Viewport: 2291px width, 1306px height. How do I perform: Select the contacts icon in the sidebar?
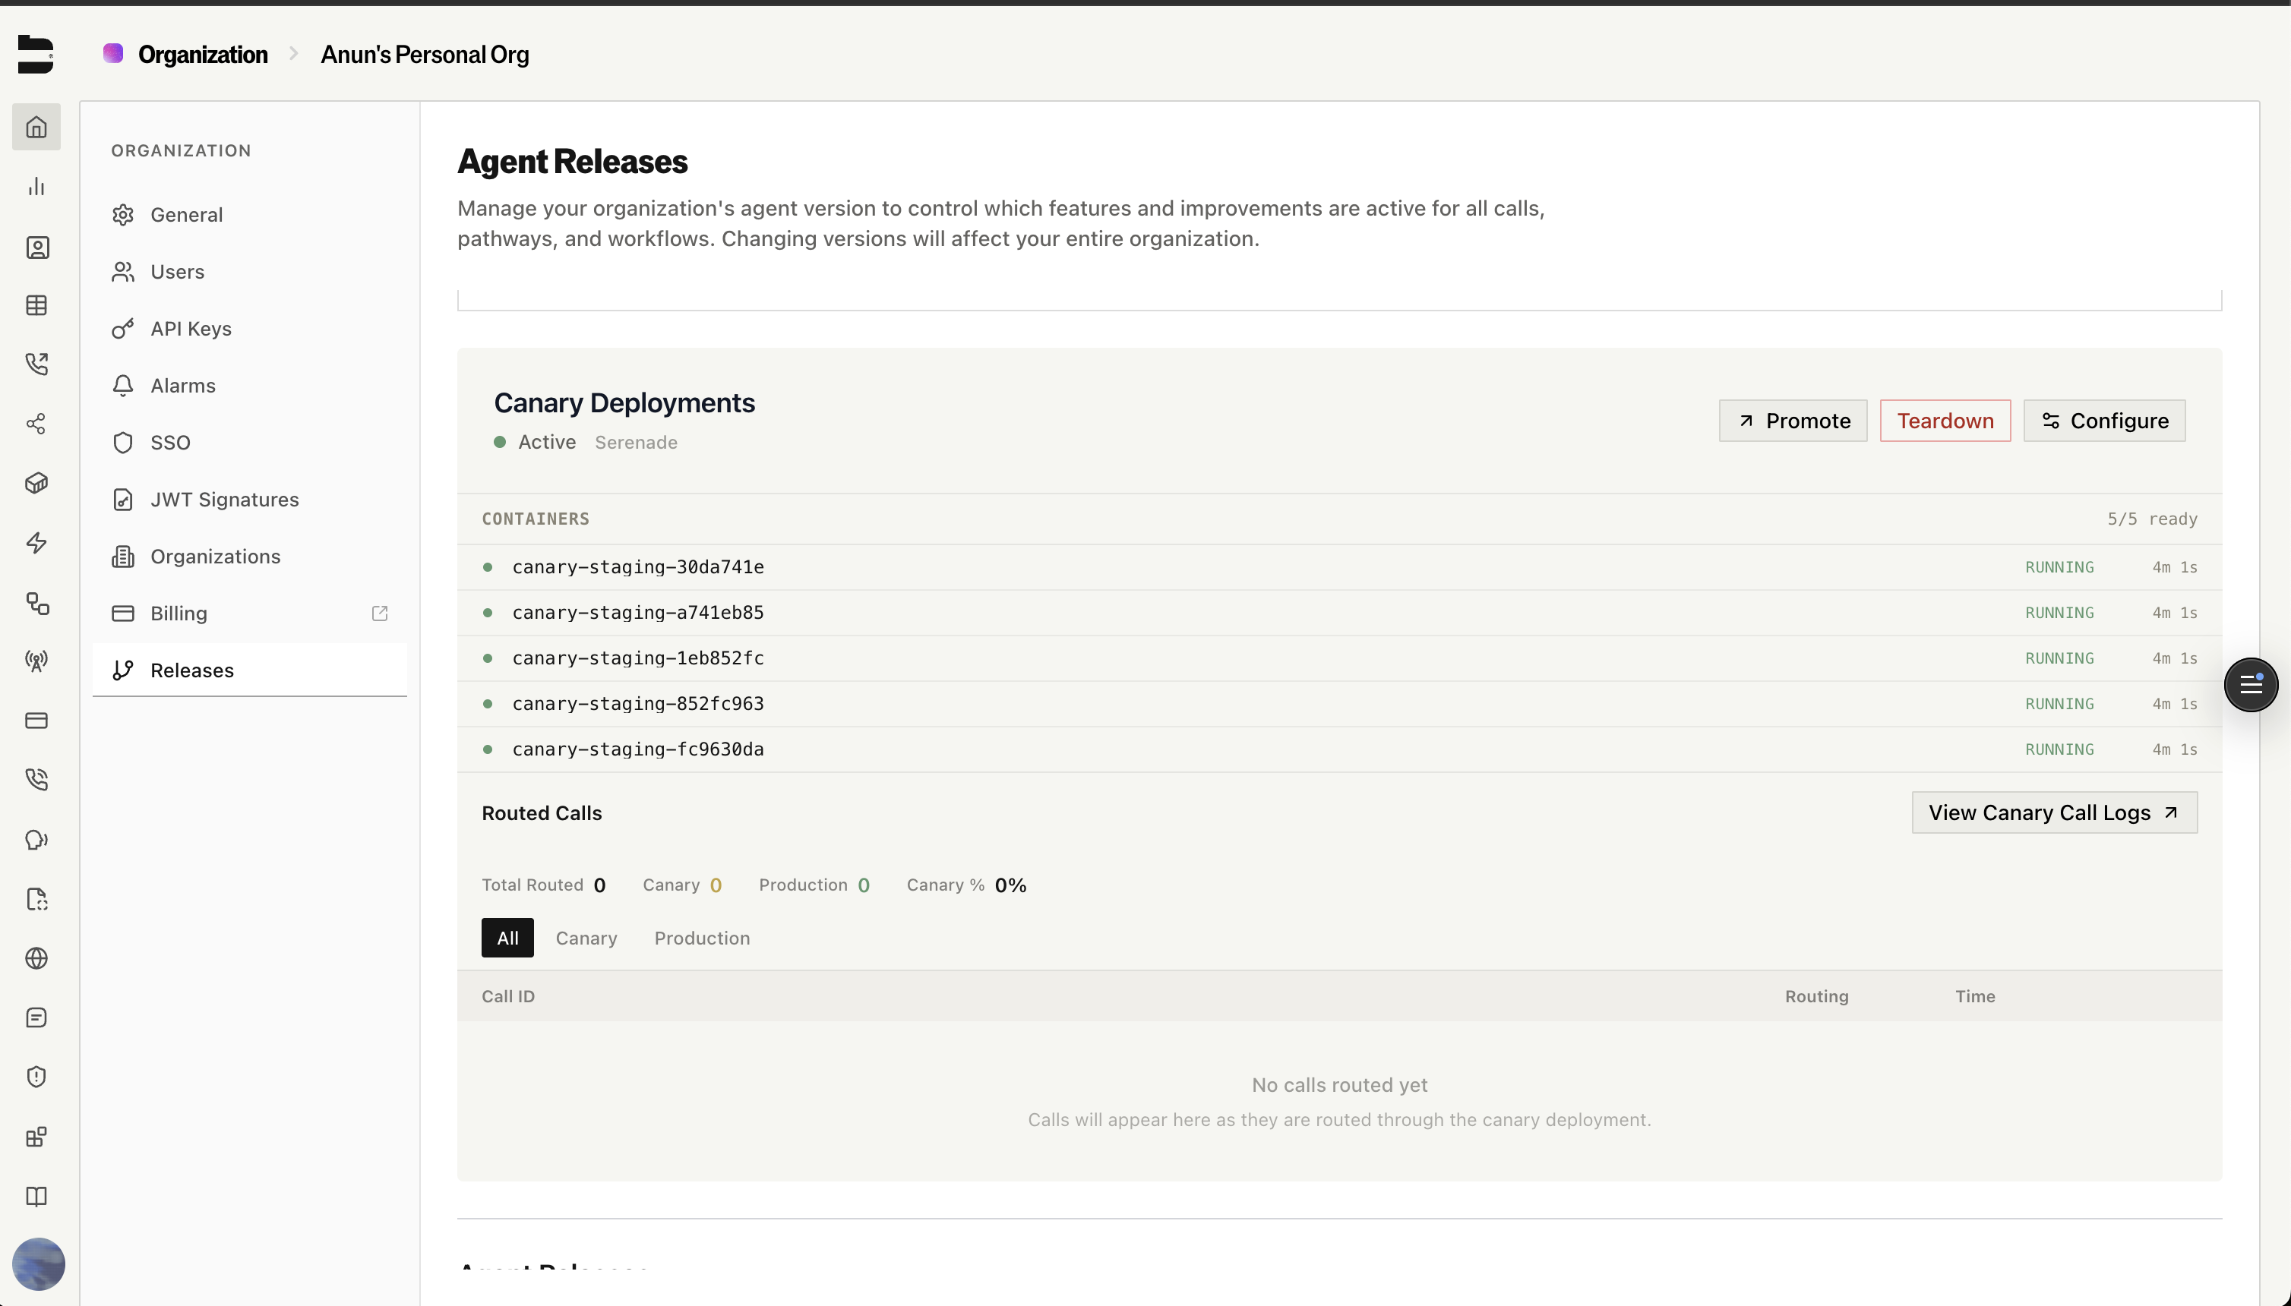(36, 248)
